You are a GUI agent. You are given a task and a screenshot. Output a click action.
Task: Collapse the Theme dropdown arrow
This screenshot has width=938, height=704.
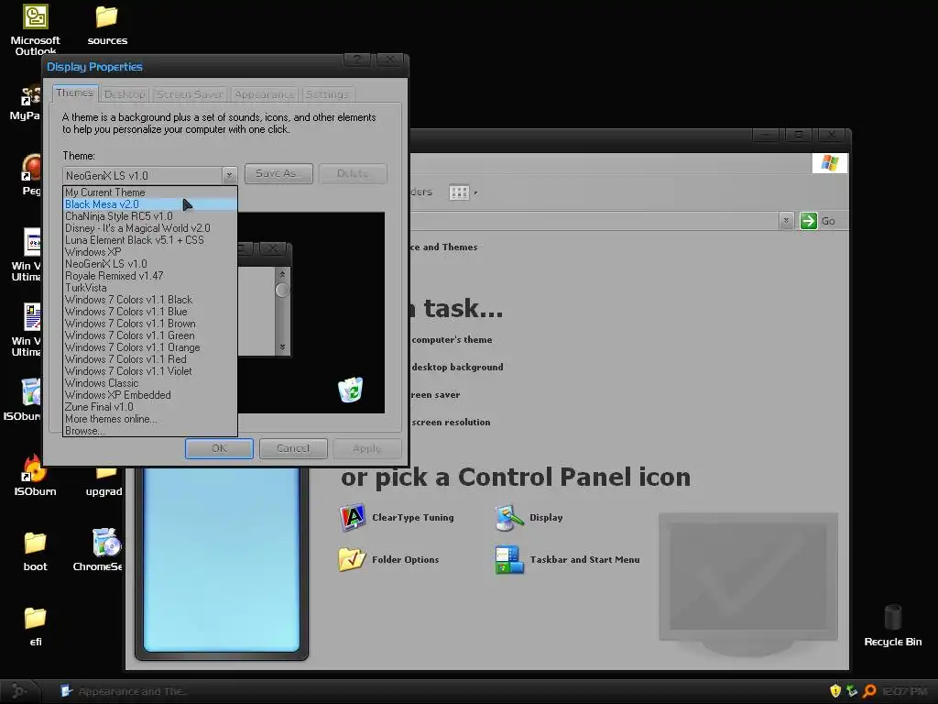[x=229, y=175]
